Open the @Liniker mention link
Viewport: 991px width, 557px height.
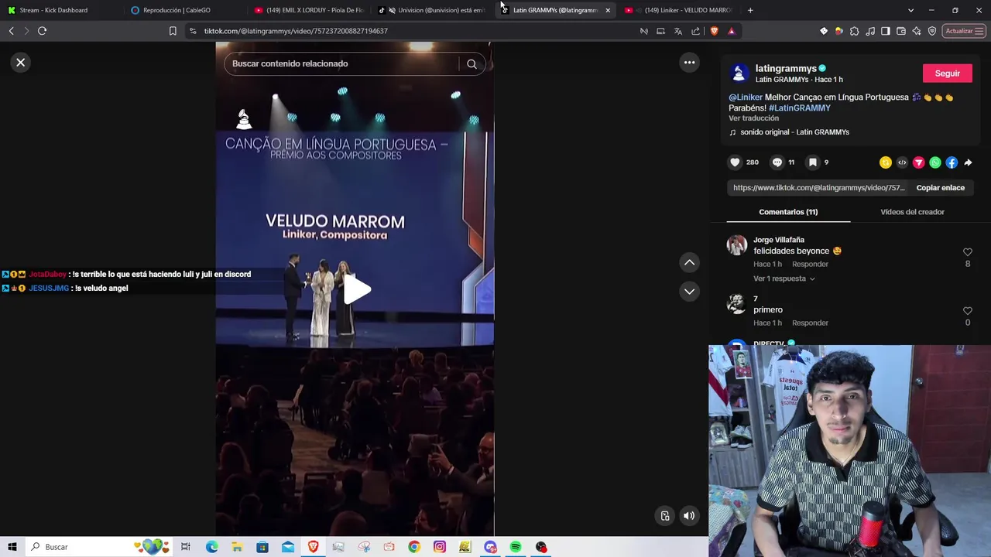click(746, 97)
